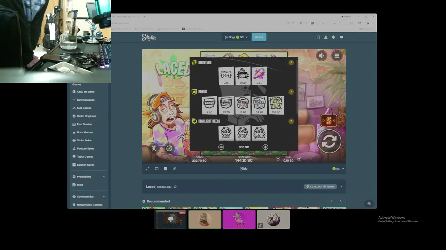Toggle theatre mode below the game
446x250 pixels.
tap(156, 169)
